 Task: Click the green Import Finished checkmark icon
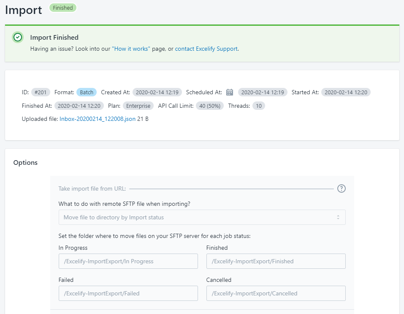(18, 38)
